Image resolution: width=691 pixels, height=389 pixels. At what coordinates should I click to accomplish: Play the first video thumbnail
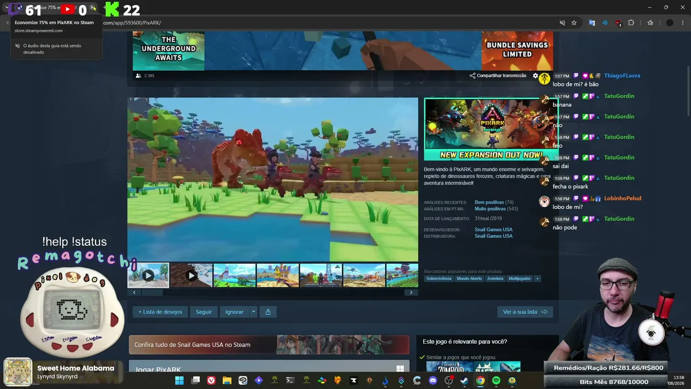tap(148, 276)
